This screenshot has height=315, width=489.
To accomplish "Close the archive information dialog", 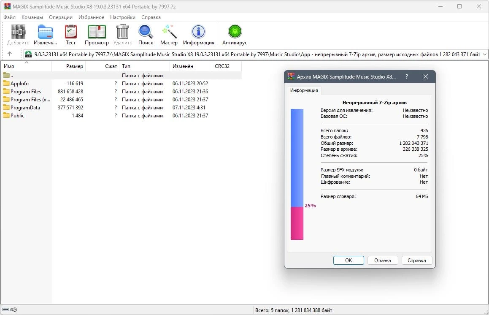I will coord(426,76).
